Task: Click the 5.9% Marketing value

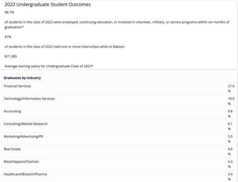Action: (x=230, y=139)
